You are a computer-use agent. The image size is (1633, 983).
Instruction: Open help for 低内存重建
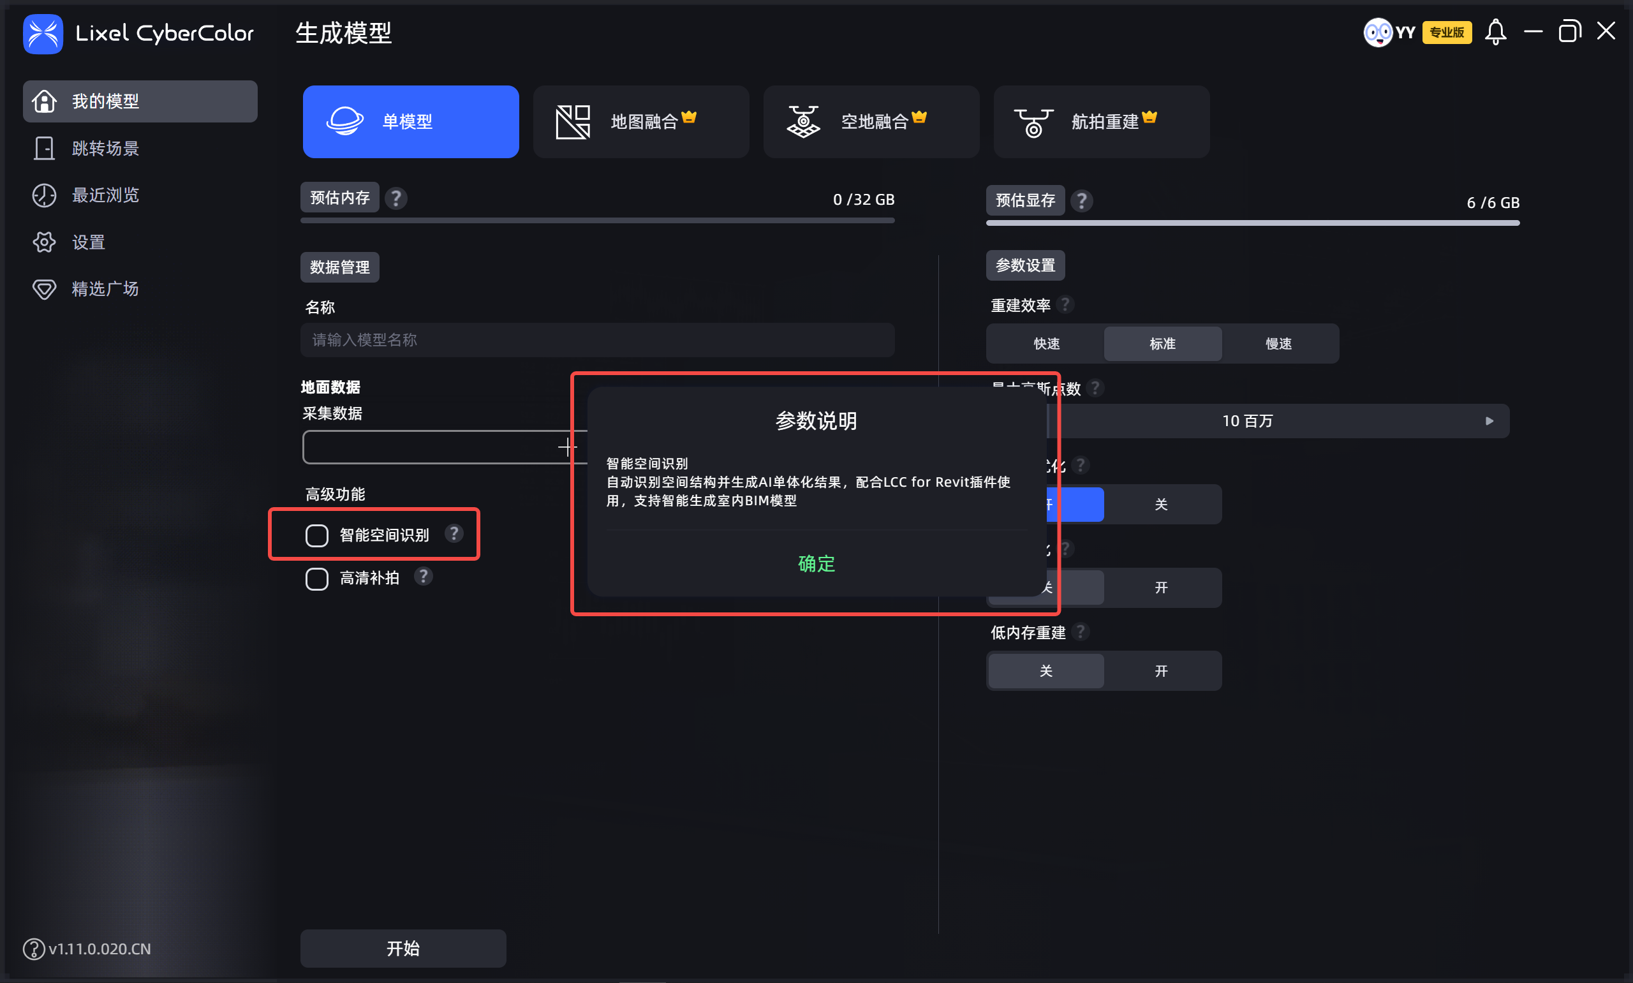point(1081,632)
